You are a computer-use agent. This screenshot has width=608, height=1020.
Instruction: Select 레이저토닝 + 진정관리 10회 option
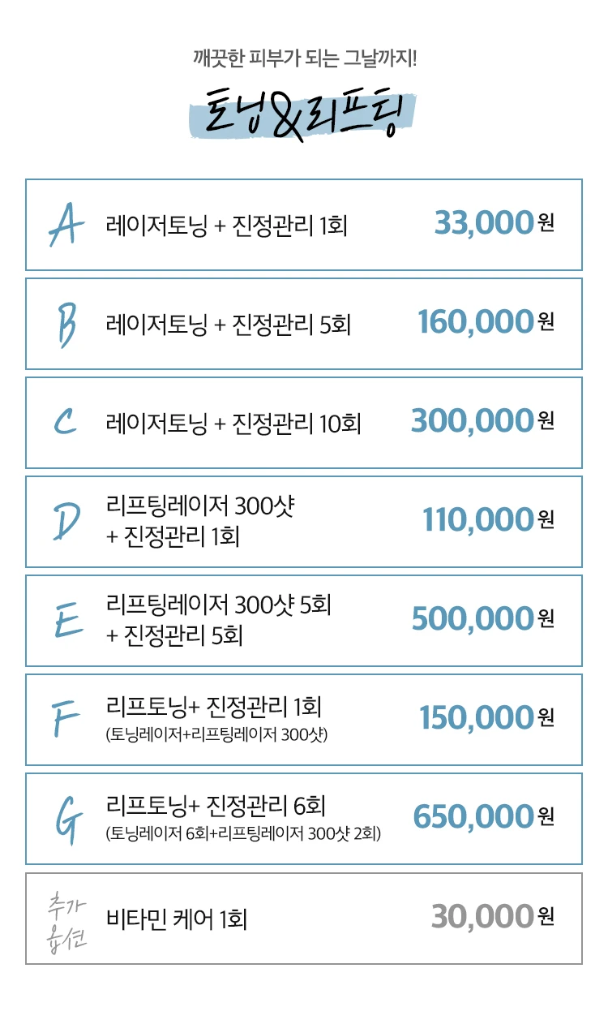[x=304, y=423]
